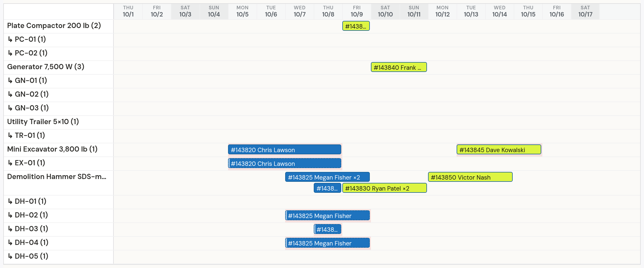Open booking #143820 Chris Lawson on Mini Excavator row

click(285, 150)
